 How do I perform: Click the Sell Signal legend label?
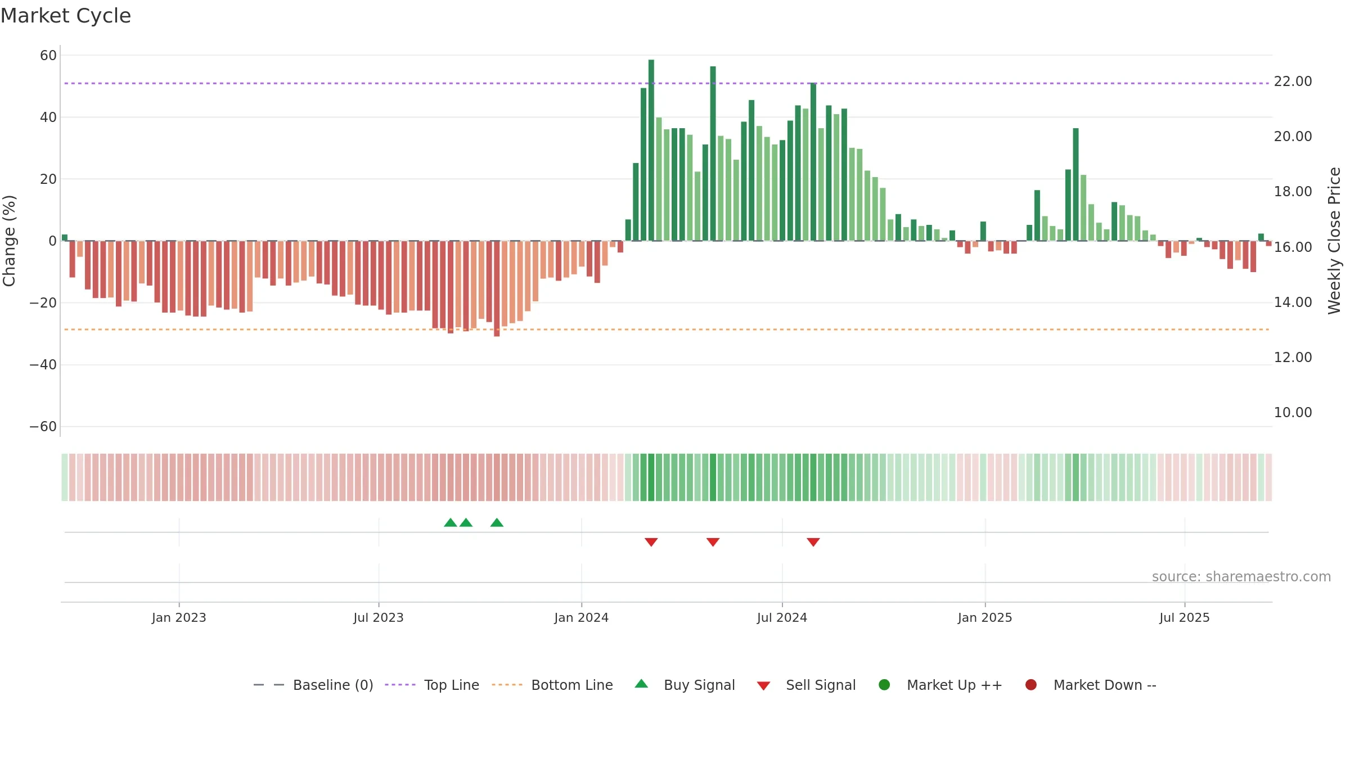[821, 685]
